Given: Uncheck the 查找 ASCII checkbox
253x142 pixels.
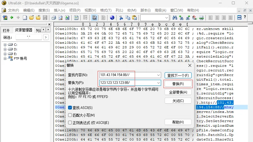Looking at the screenshot, I should (70, 107).
